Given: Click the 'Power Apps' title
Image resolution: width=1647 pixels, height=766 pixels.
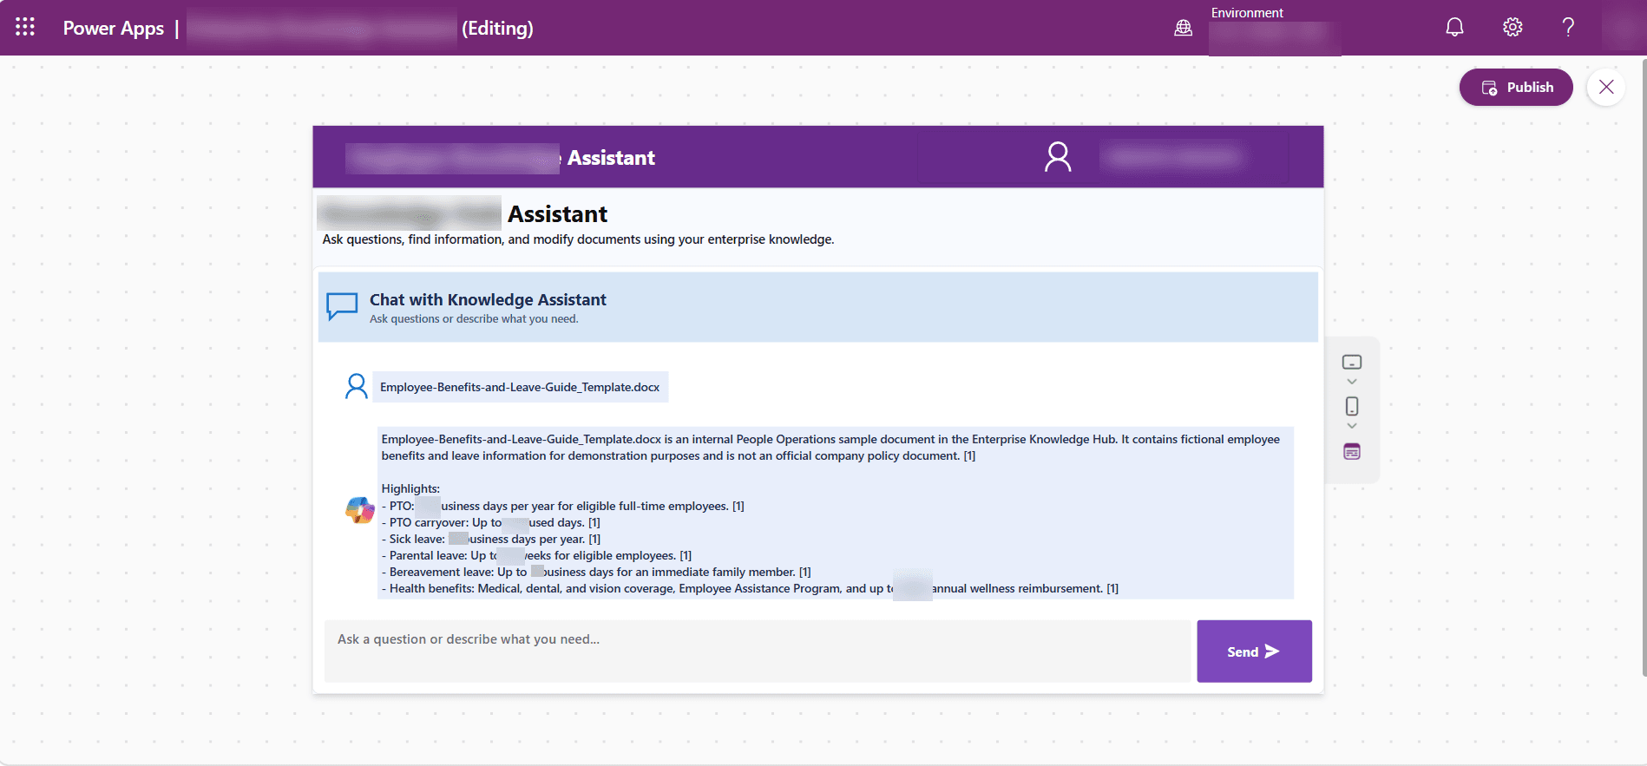Looking at the screenshot, I should [x=114, y=28].
